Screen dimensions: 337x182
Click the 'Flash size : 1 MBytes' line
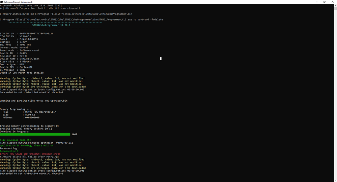click(x=16, y=61)
